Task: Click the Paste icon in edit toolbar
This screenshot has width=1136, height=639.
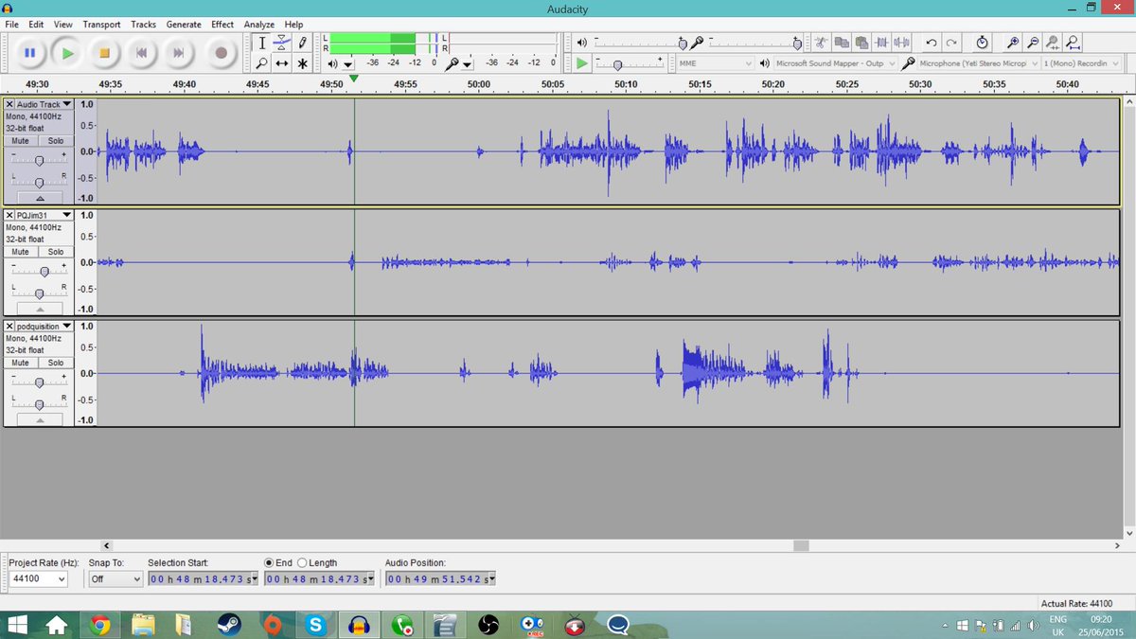Action: point(862,43)
